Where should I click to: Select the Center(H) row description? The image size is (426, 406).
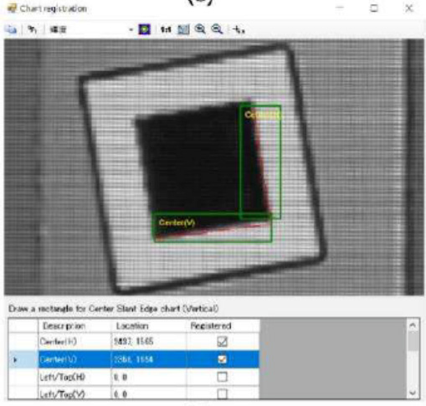tap(58, 342)
